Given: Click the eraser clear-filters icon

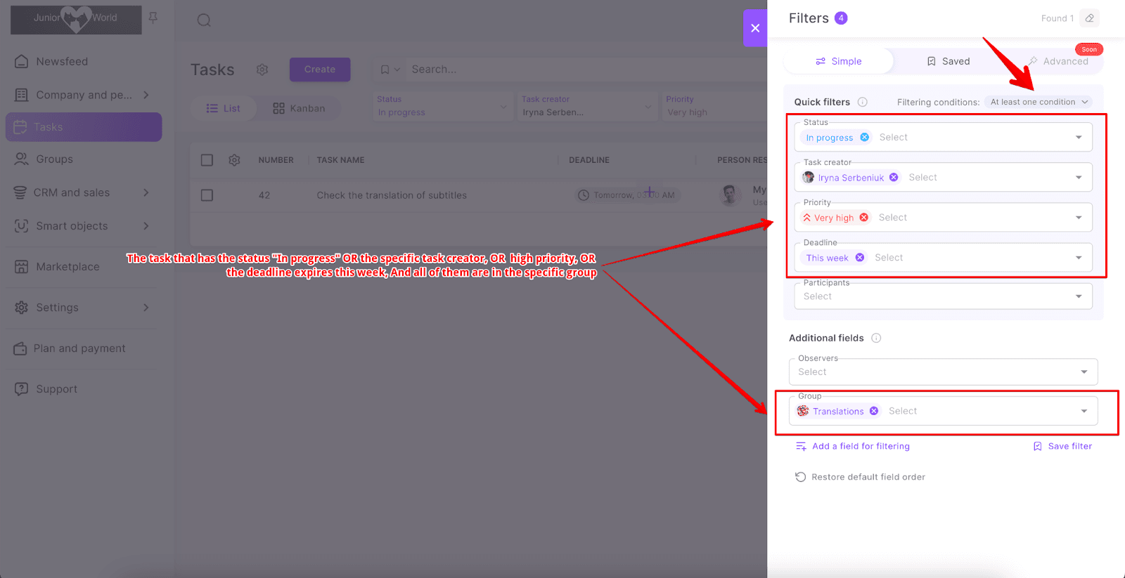Looking at the screenshot, I should point(1089,18).
